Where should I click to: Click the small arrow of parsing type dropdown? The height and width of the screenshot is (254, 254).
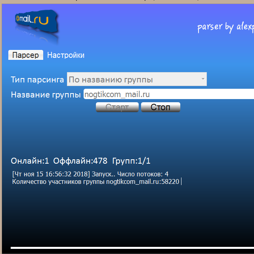point(203,79)
